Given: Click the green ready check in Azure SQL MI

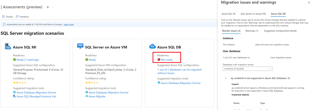Looking at the screenshot, I should pyautogui.click(x=14, y=60).
